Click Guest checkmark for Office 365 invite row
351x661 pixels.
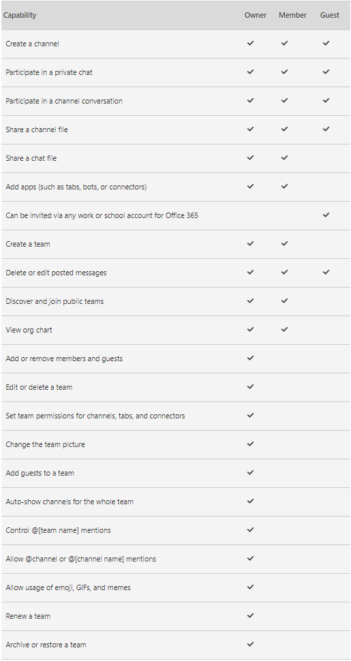click(x=326, y=215)
